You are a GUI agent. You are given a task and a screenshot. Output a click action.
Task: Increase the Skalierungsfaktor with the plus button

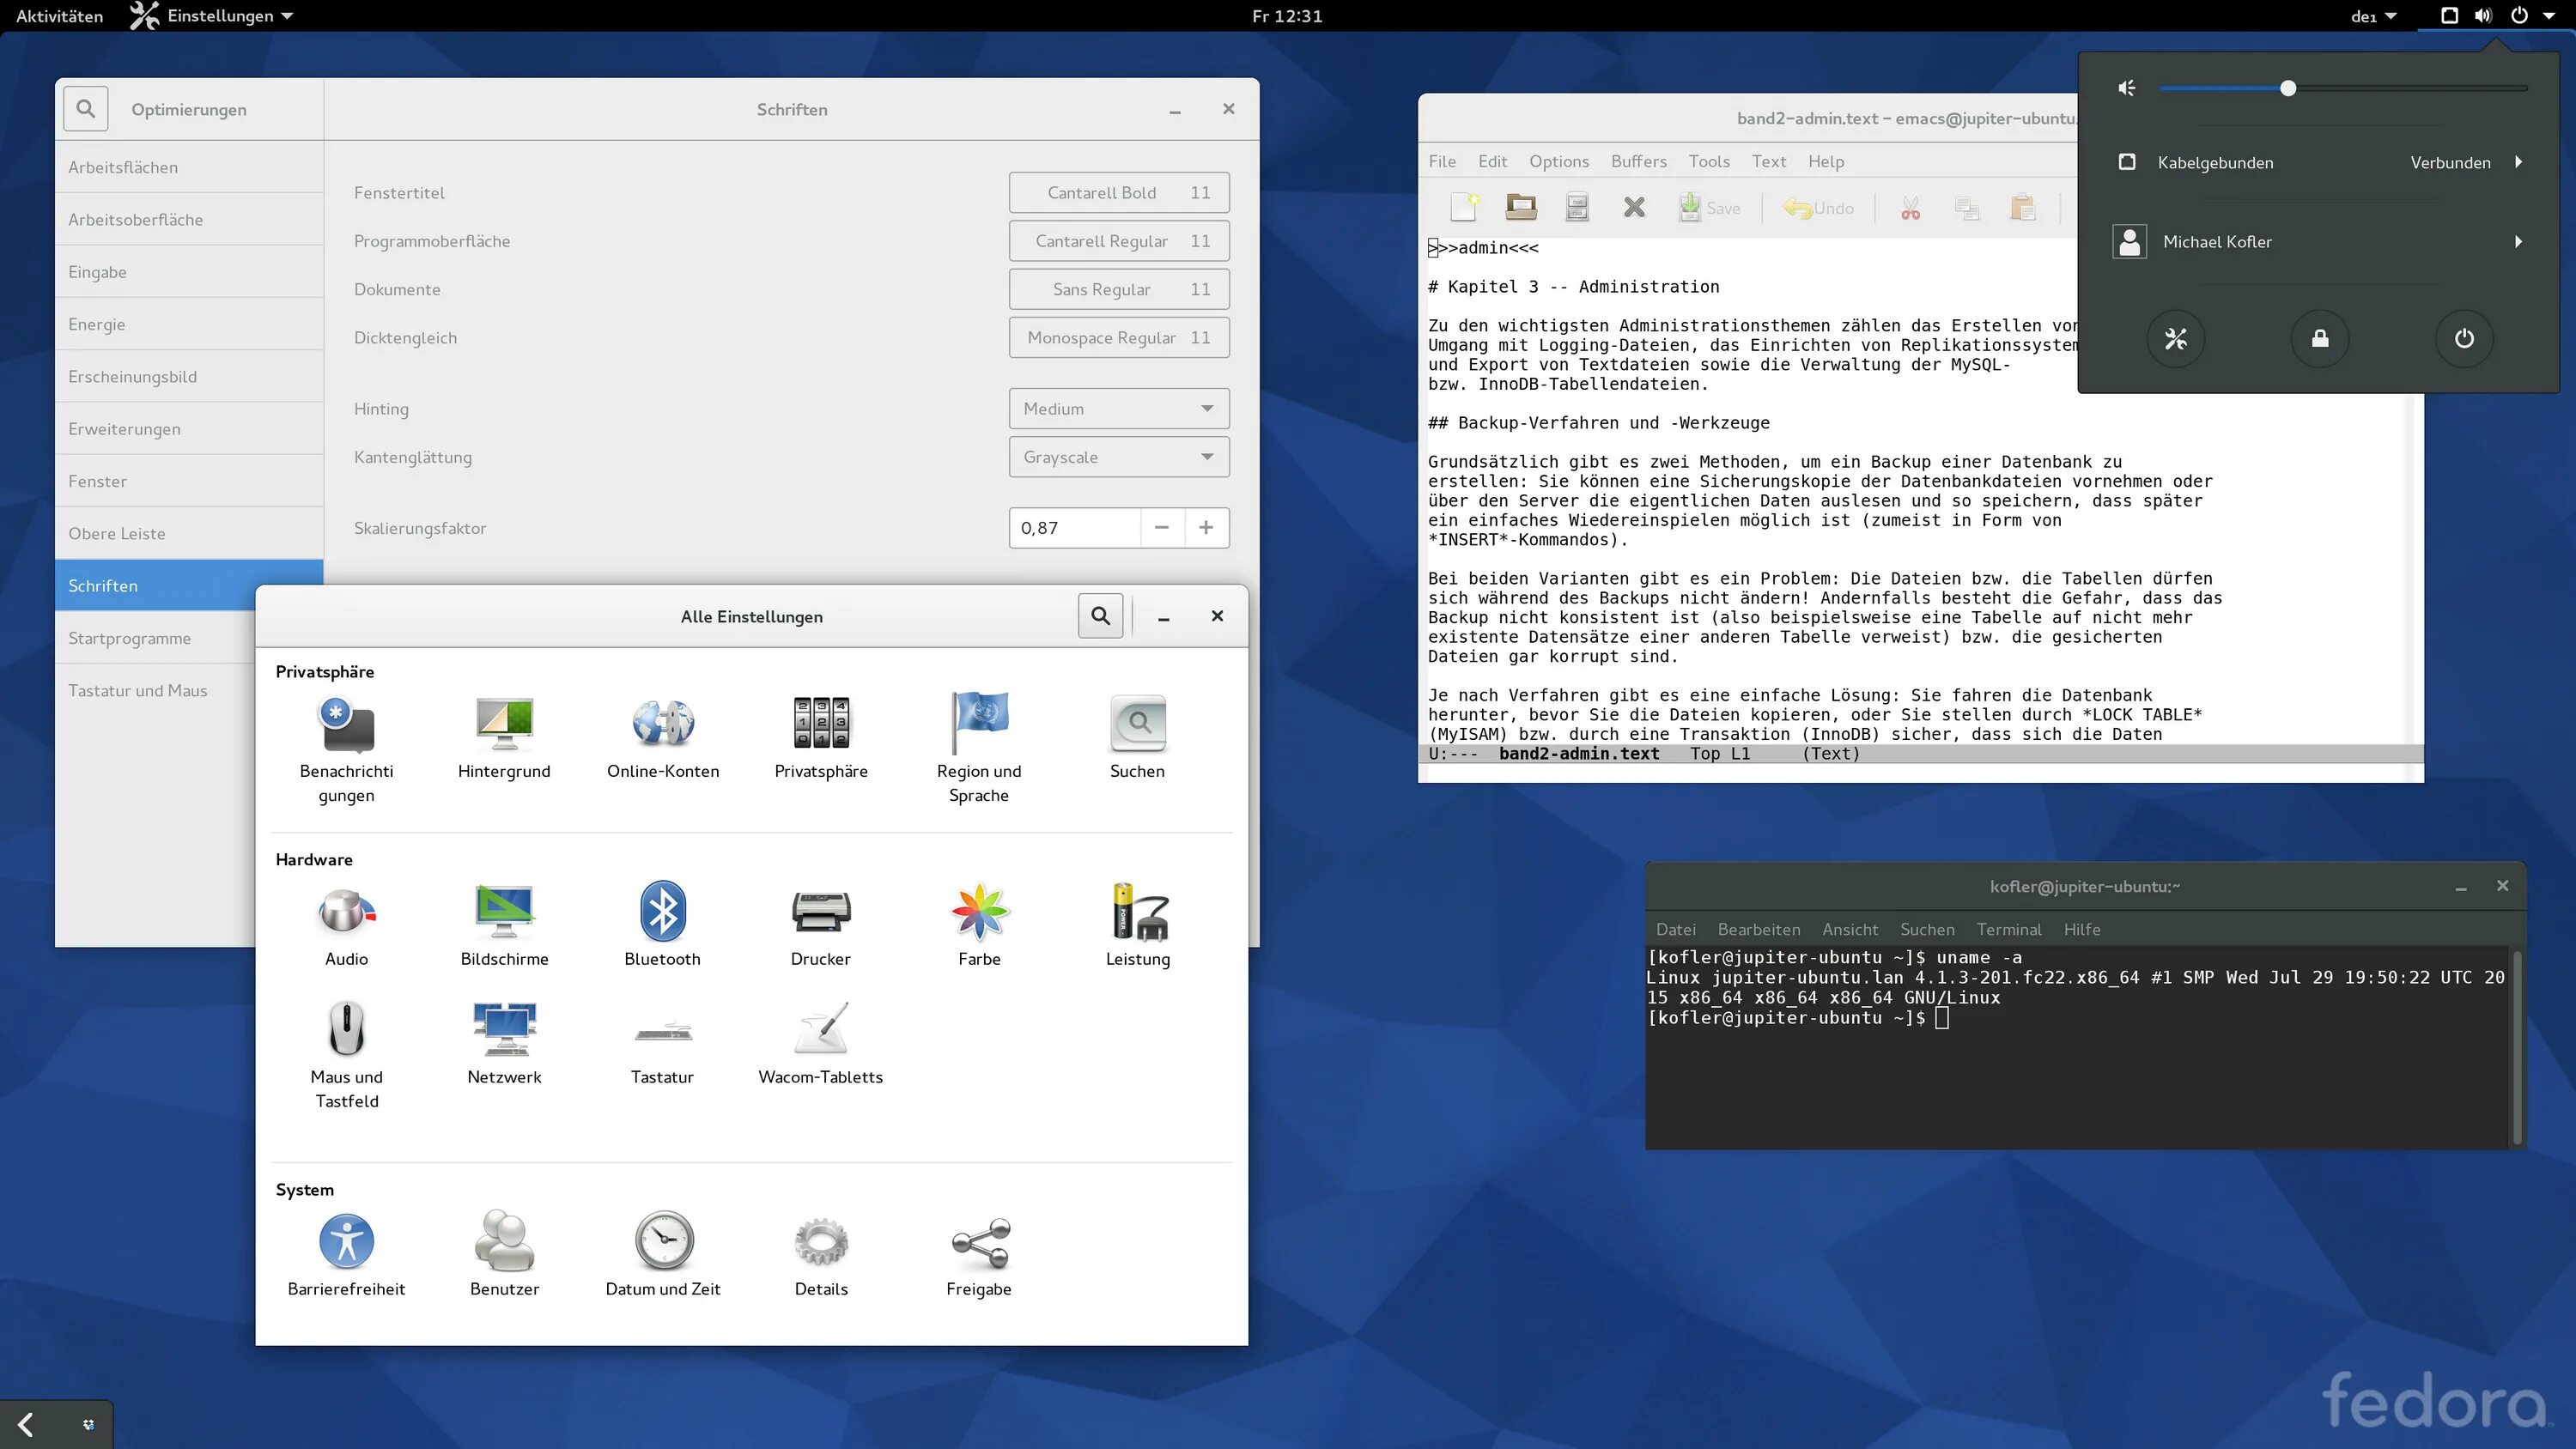[1206, 527]
